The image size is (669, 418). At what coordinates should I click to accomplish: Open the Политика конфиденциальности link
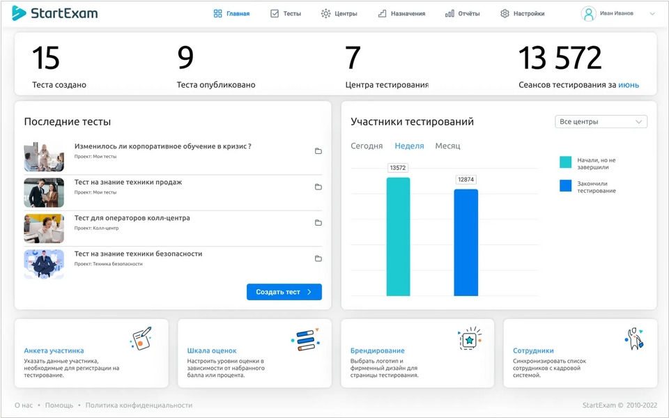click(x=139, y=405)
